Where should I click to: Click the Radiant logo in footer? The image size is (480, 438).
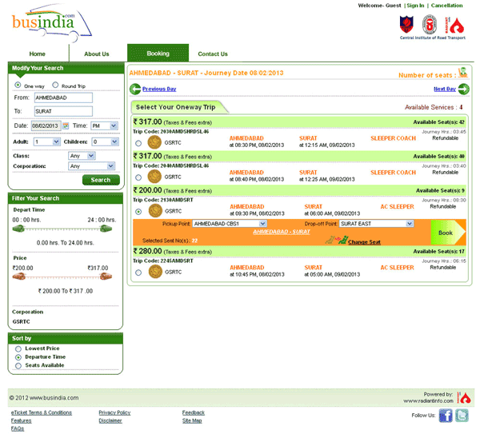click(464, 397)
